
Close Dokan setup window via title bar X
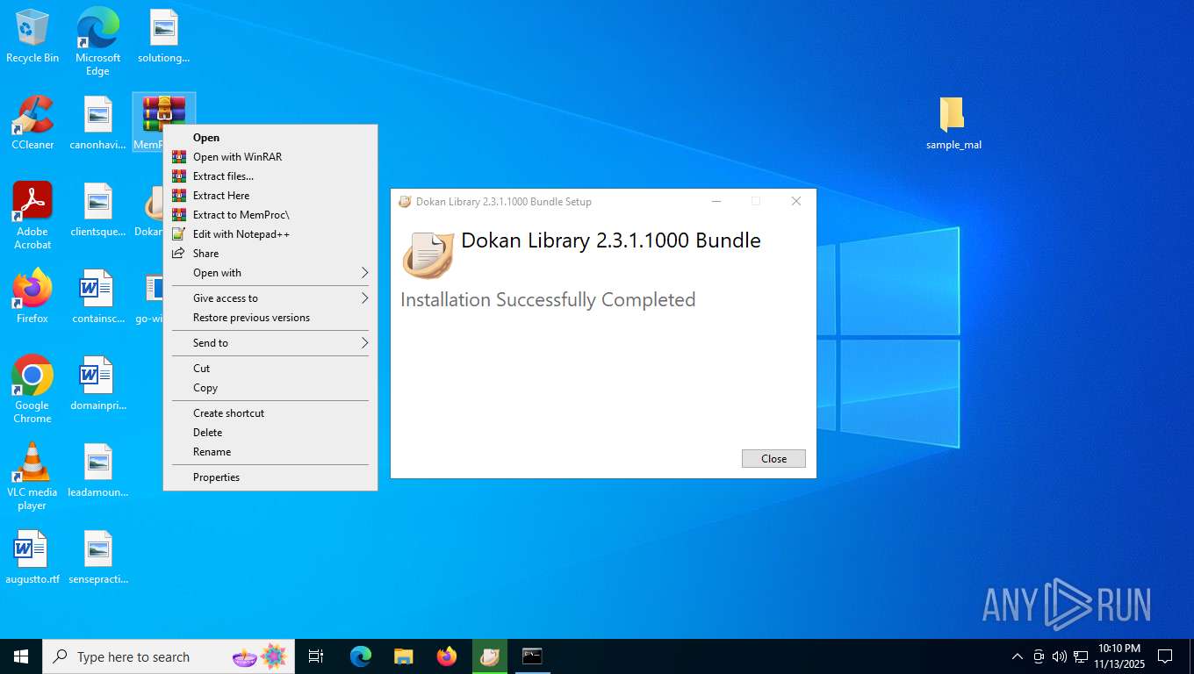click(796, 201)
